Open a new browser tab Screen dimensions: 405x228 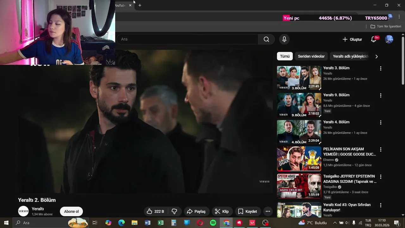click(140, 5)
